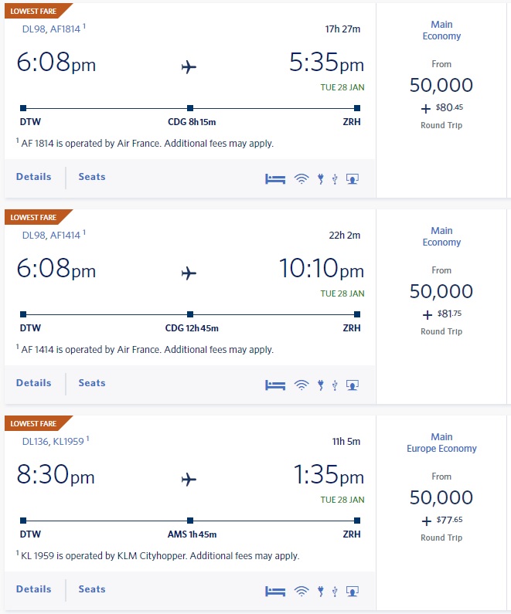View Seats for the DL136, KL1959 flight

pos(92,589)
